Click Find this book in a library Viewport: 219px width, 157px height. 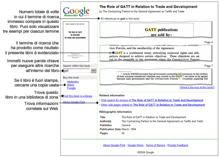[77, 96]
